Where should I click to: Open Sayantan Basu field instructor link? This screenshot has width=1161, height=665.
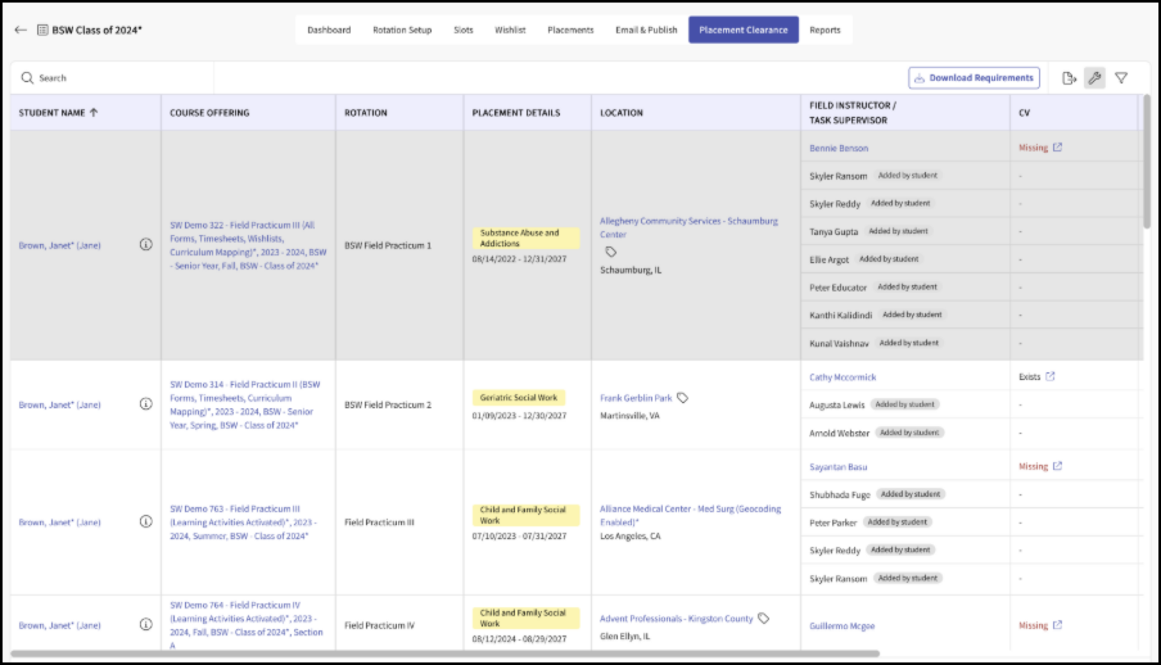click(838, 467)
